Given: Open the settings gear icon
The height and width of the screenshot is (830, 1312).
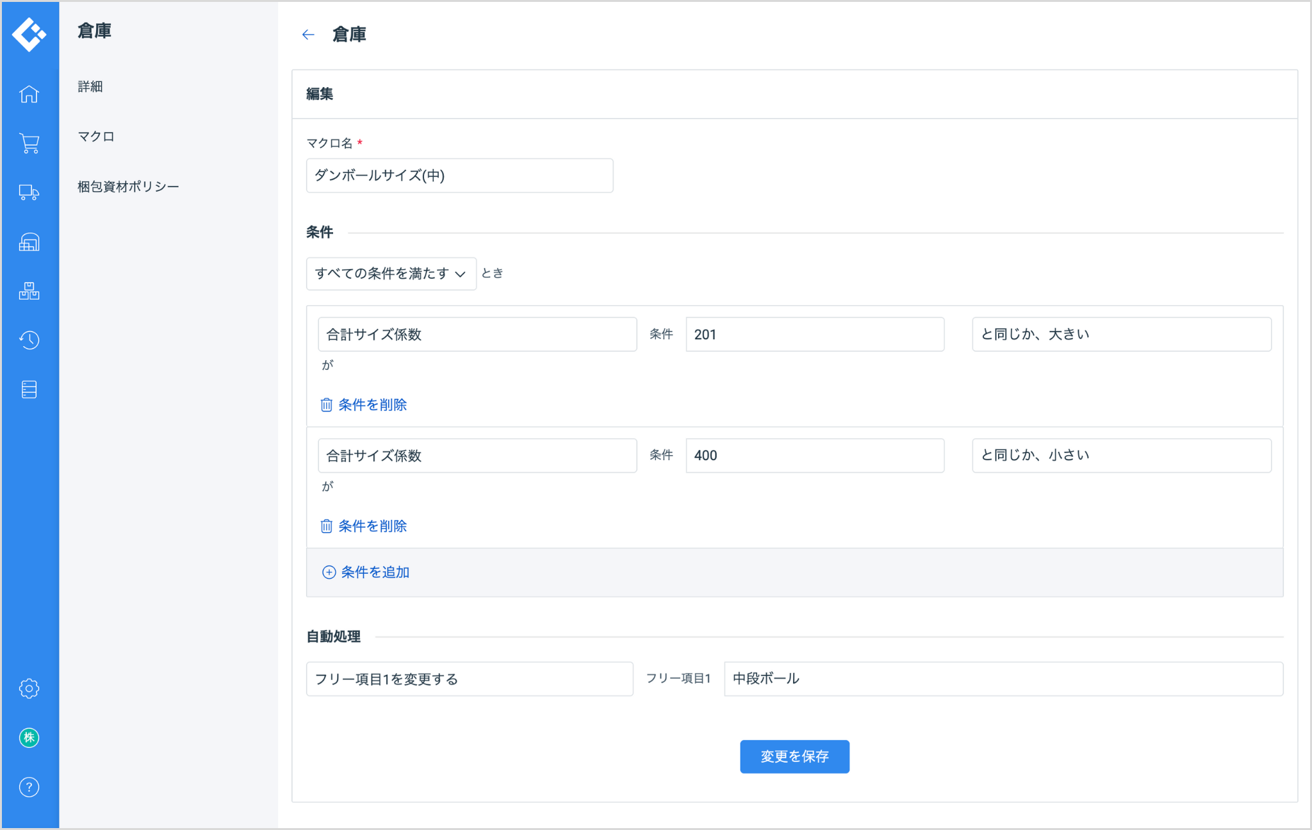Looking at the screenshot, I should 29,688.
